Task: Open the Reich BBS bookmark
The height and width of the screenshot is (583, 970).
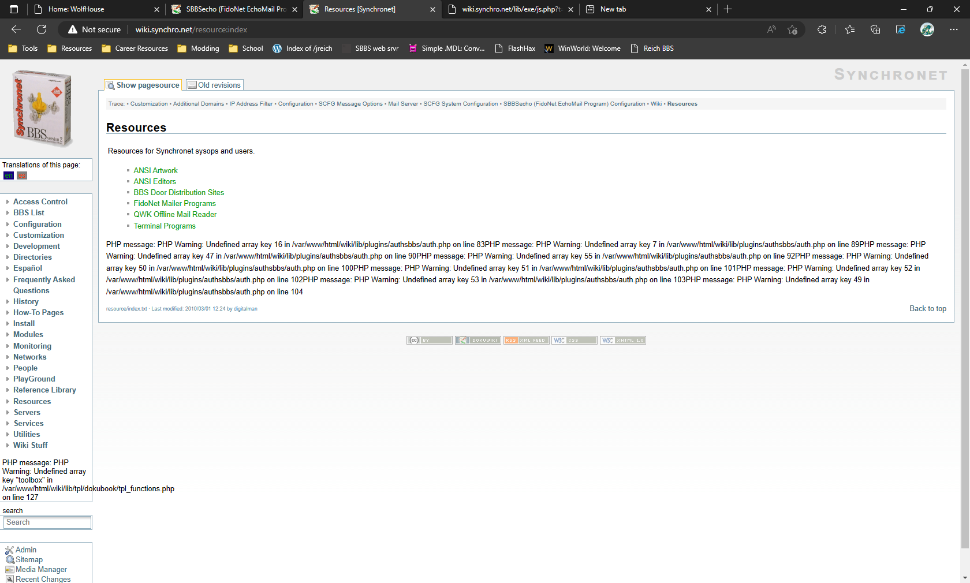Action: [x=652, y=48]
